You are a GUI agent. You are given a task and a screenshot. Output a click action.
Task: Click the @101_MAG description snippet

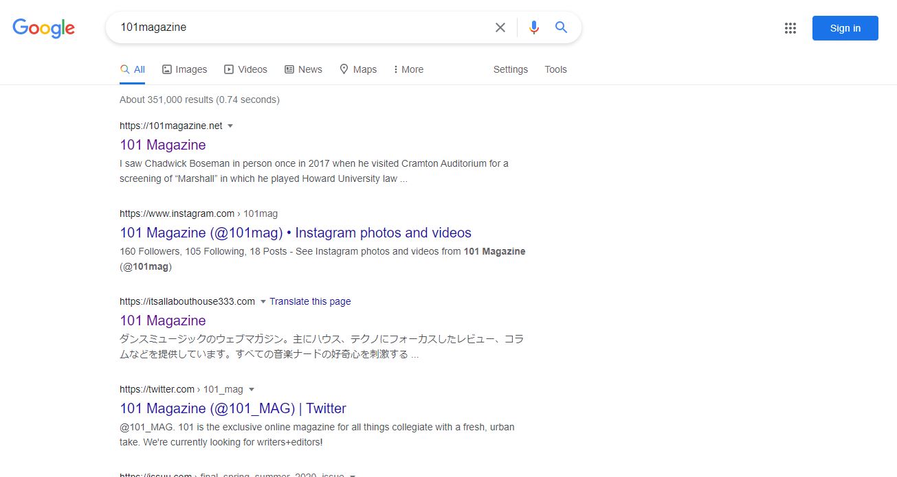coord(317,434)
